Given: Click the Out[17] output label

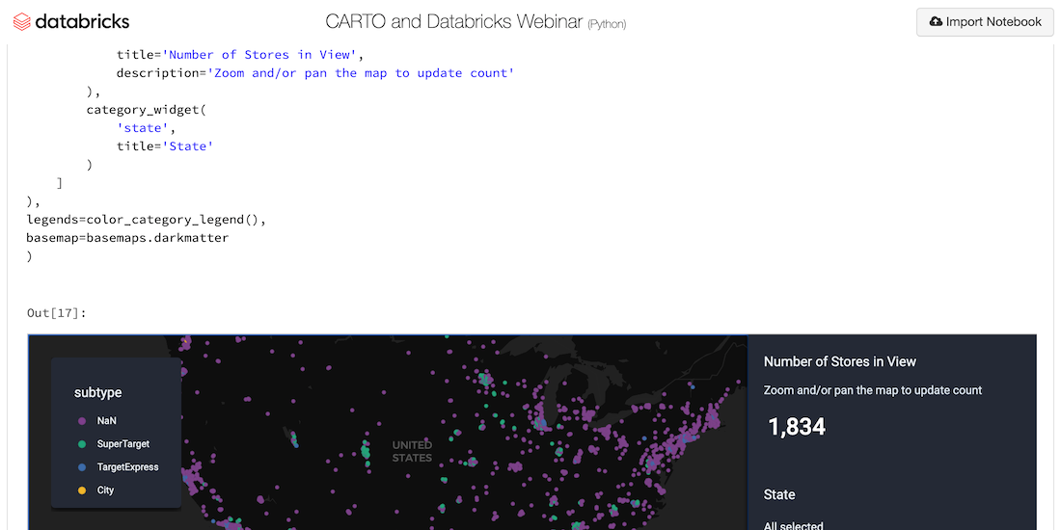Looking at the screenshot, I should [56, 312].
